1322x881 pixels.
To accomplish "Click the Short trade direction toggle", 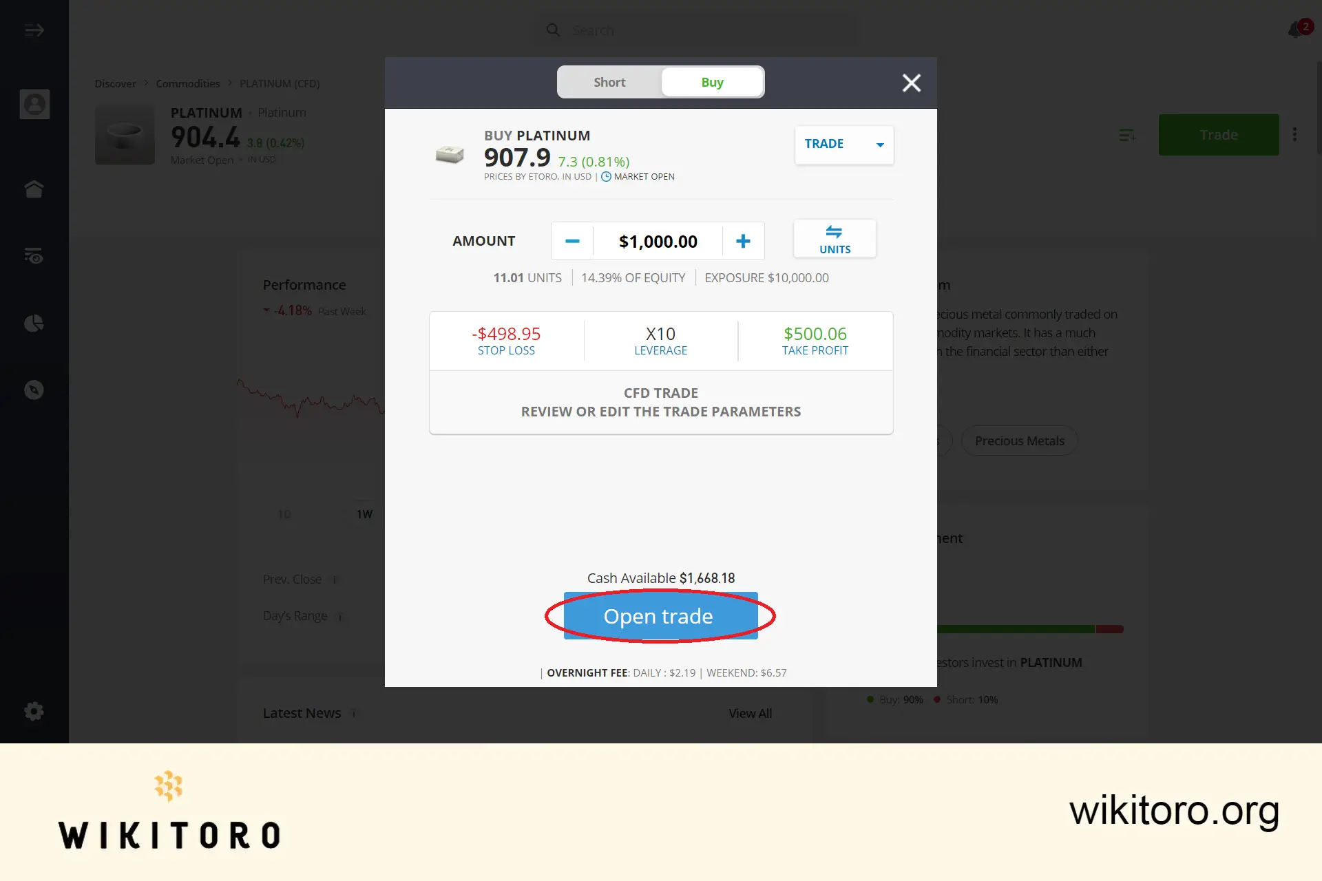I will tap(609, 82).
